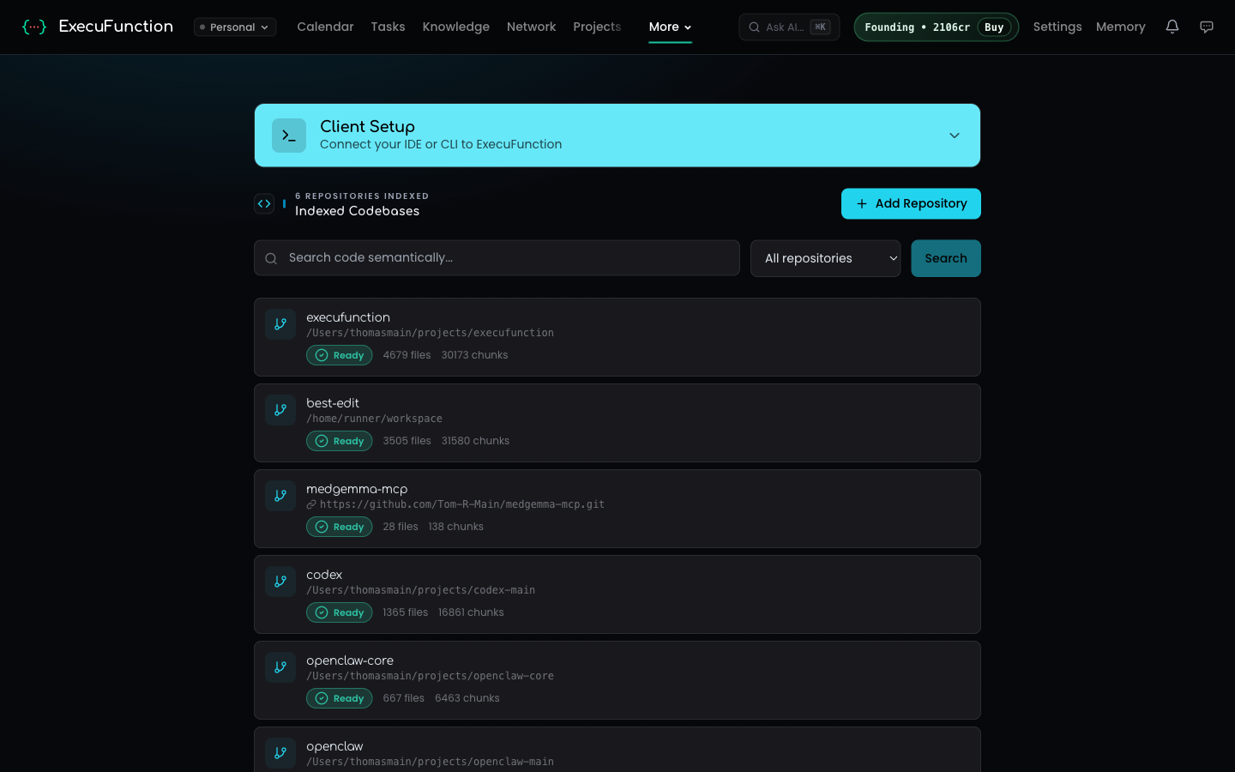The image size is (1235, 772).
Task: Switch to the Knowledge section
Action: 455,27
